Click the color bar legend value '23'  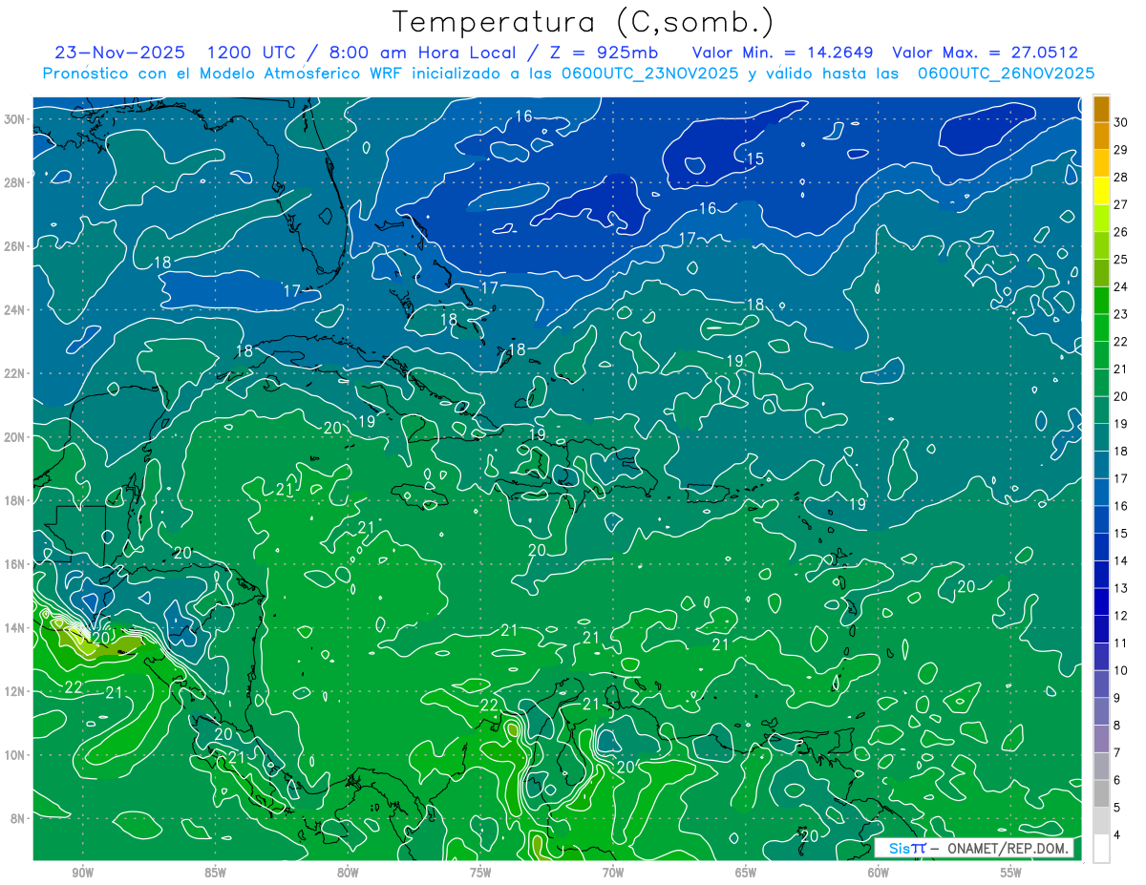(1120, 314)
